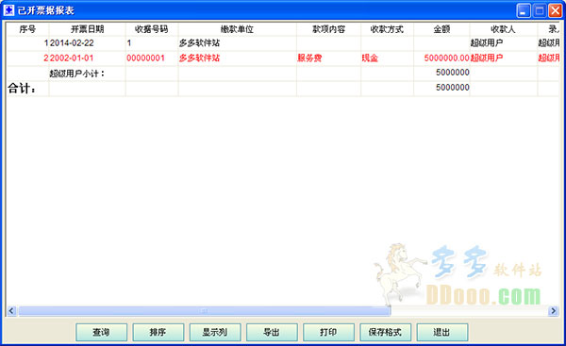Image resolution: width=566 pixels, height=346 pixels.
Task: Exit the report via 退出 button
Action: [442, 332]
